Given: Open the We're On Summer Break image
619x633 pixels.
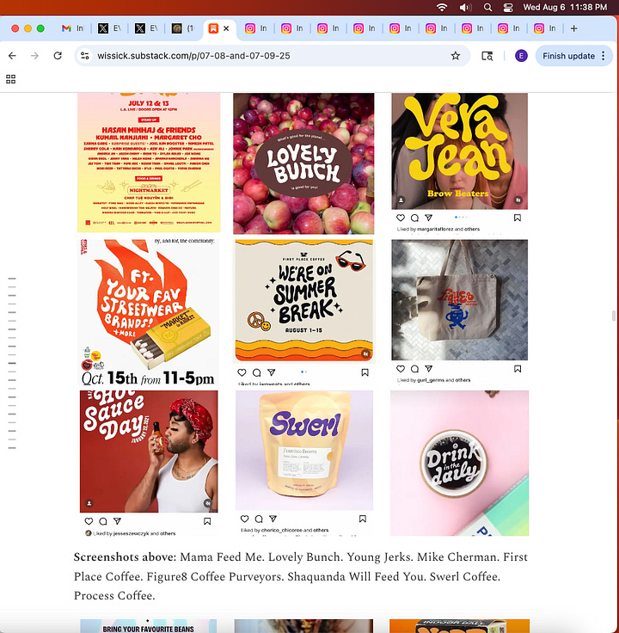Looking at the screenshot, I should tap(304, 301).
